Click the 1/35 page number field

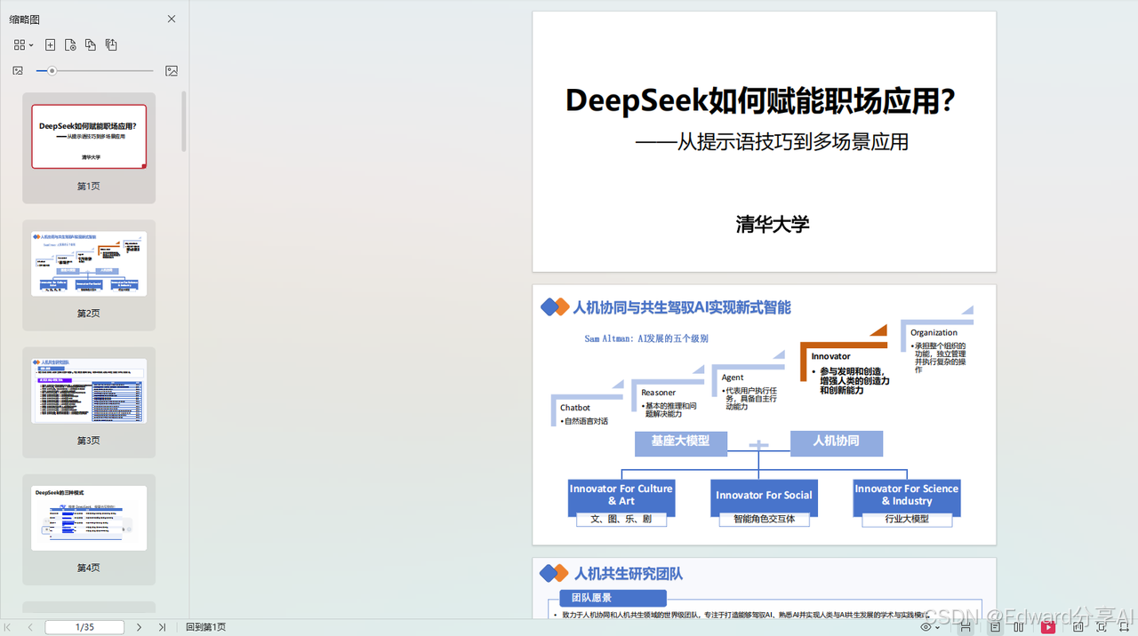click(x=84, y=627)
